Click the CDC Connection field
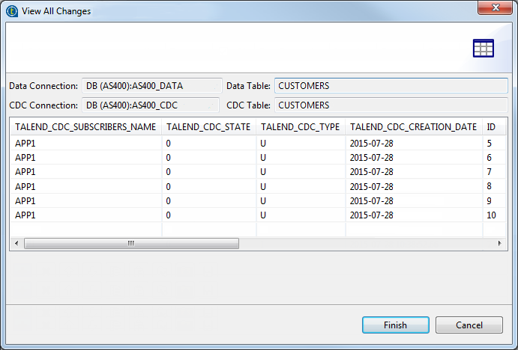This screenshot has width=518, height=350. tap(150, 105)
